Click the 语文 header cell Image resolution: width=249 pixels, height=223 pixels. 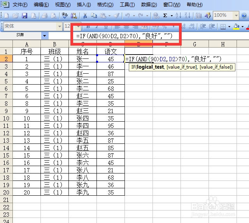pyautogui.click(x=110, y=51)
